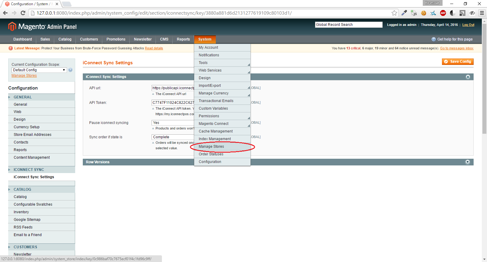Click the API Token input field
The width and height of the screenshot is (487, 262).
pyautogui.click(x=173, y=103)
